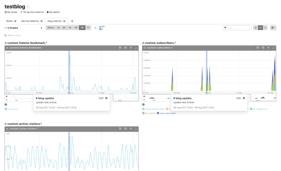Viewport: 281px width, 171px height.
Task: Click the graph filter input field
Action: coord(237,28)
